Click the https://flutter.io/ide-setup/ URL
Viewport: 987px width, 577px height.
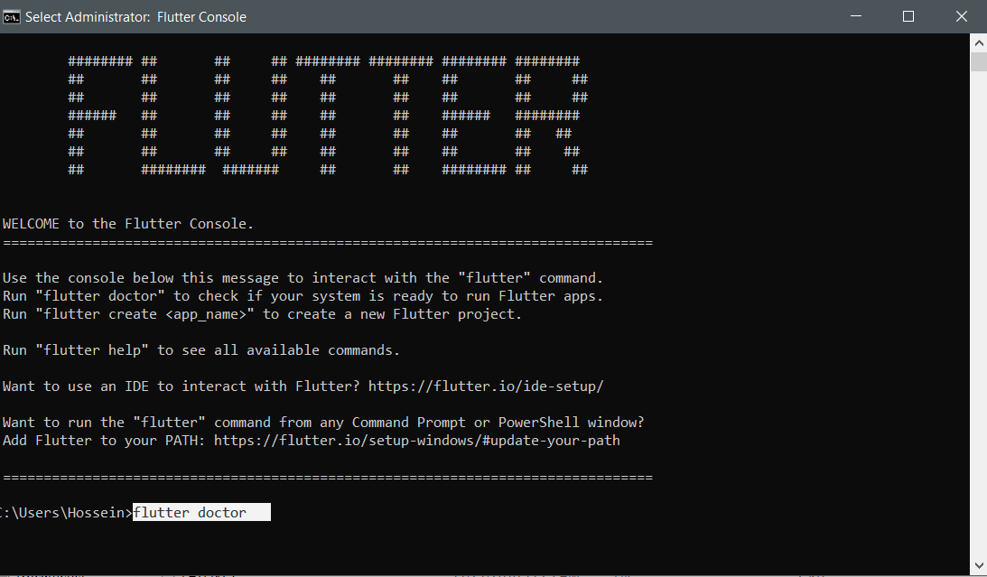[x=486, y=386]
